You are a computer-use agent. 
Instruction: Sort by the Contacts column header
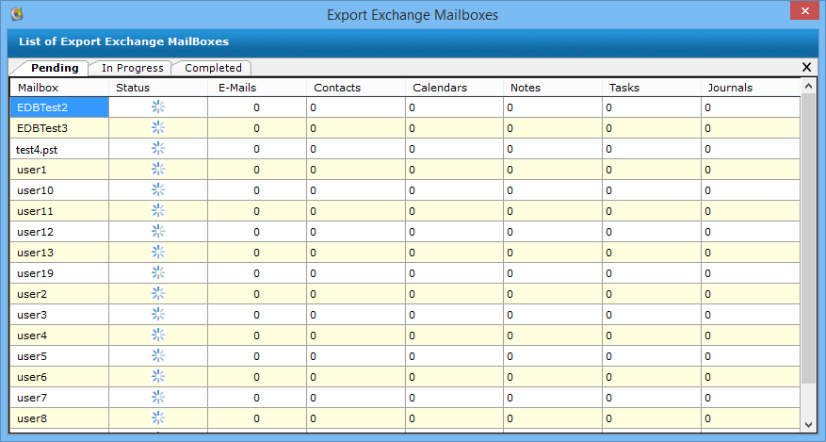[x=356, y=88]
